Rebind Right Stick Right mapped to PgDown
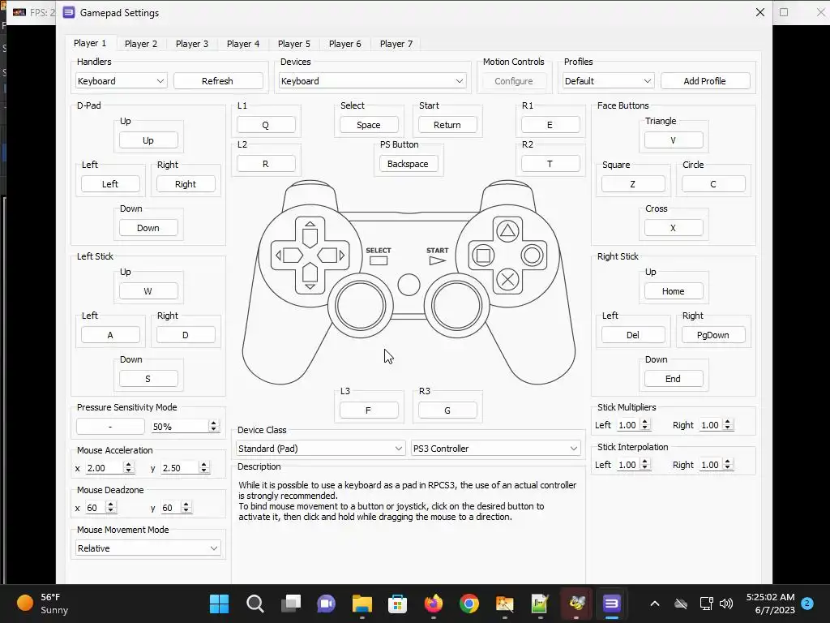830x623 pixels. coord(713,335)
